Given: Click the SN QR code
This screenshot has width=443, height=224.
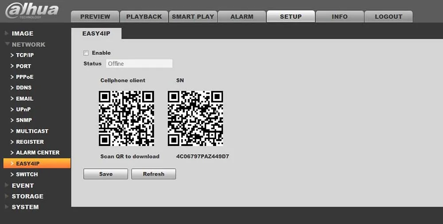Looking at the screenshot, I should point(195,118).
